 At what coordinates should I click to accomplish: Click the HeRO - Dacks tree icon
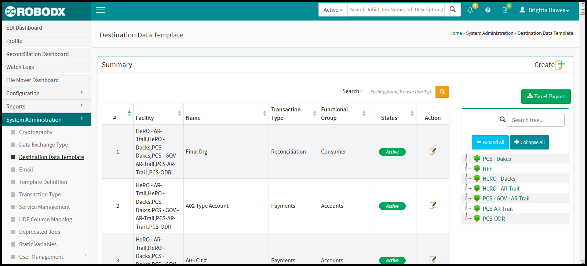(477, 178)
